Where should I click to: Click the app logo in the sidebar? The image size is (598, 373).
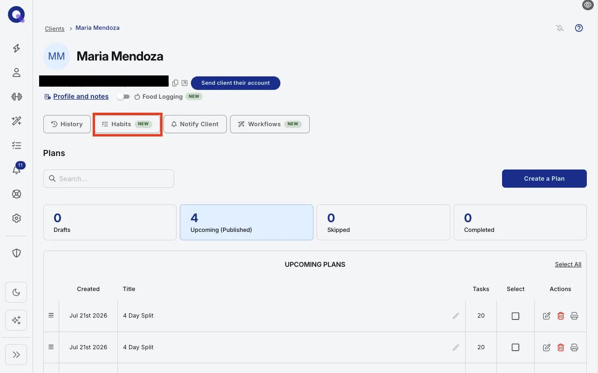tap(16, 14)
